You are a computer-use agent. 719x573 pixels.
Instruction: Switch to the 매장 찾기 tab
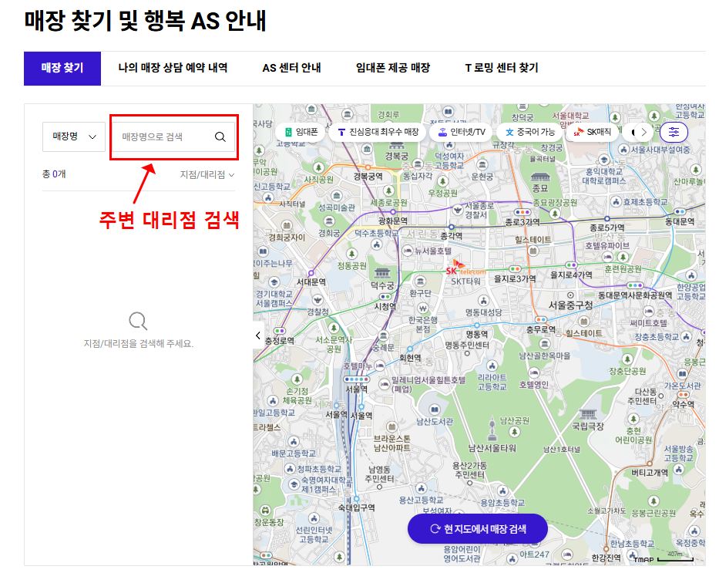(x=62, y=69)
